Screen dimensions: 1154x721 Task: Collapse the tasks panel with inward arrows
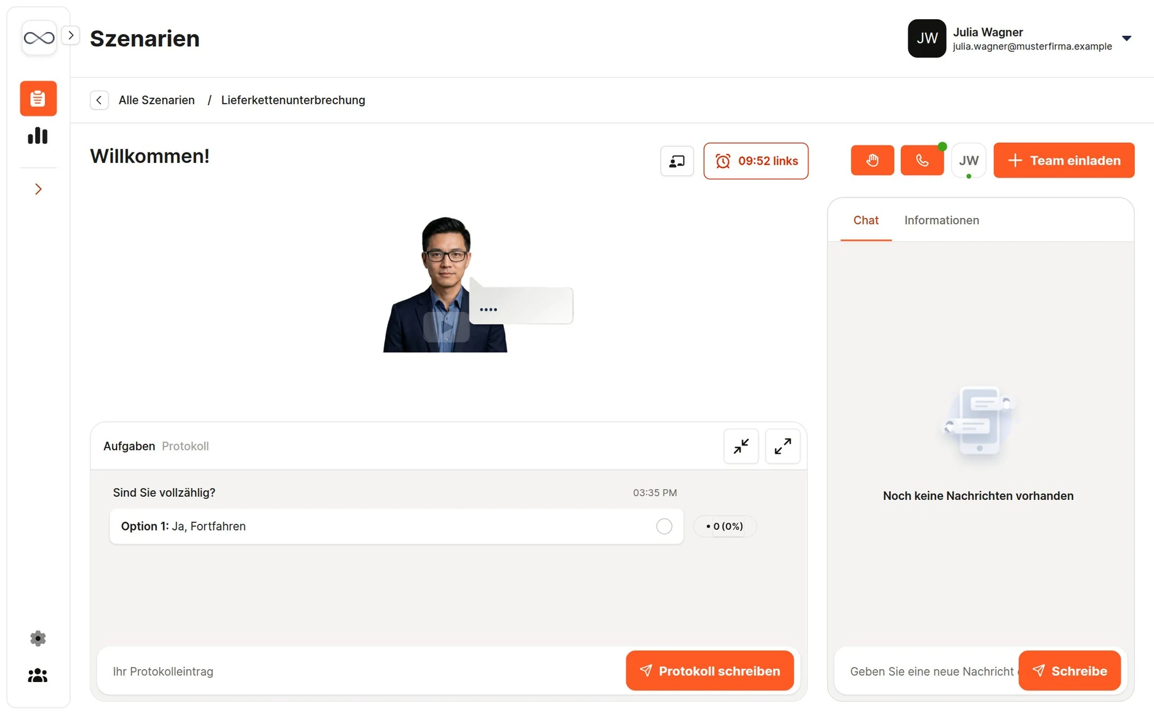741,446
